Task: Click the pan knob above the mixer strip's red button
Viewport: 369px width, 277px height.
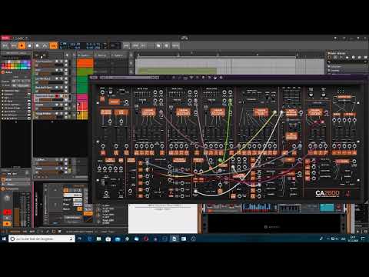Action: tap(7, 199)
